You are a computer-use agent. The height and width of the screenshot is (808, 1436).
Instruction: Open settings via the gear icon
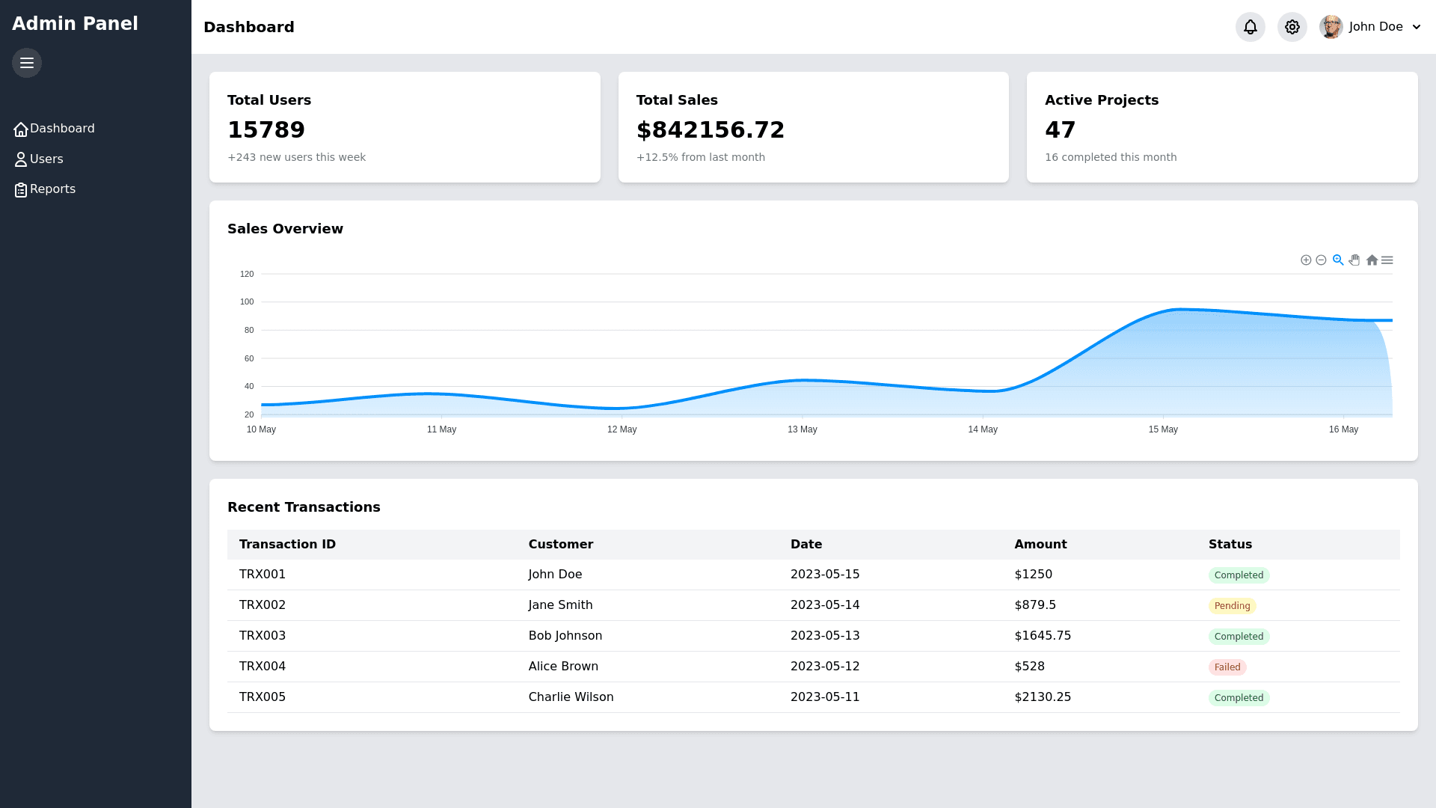click(x=1292, y=27)
